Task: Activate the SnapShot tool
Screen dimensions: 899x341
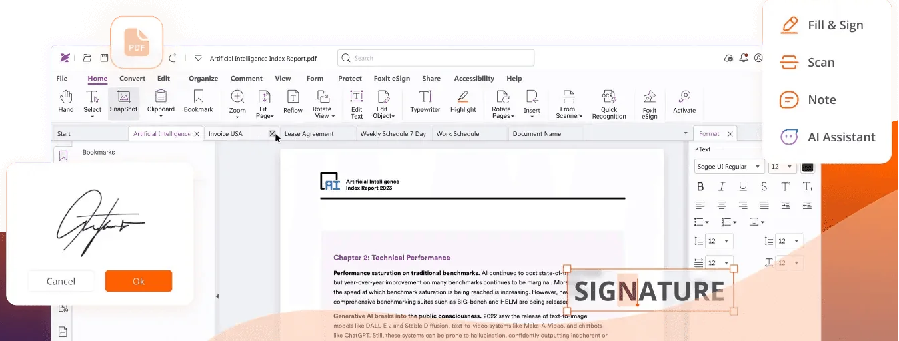Action: pyautogui.click(x=123, y=102)
